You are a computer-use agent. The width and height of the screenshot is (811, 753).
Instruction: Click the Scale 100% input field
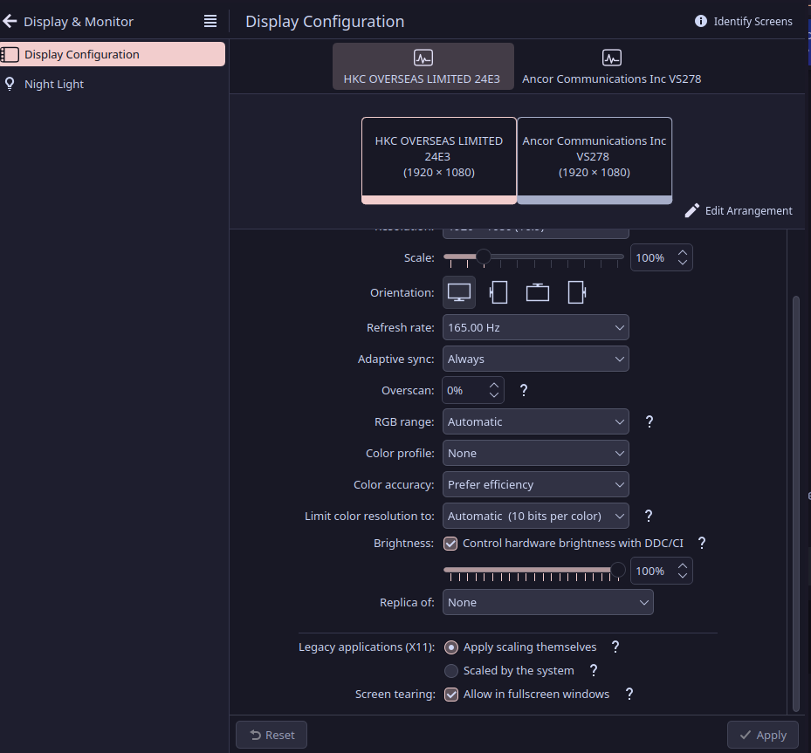(661, 258)
